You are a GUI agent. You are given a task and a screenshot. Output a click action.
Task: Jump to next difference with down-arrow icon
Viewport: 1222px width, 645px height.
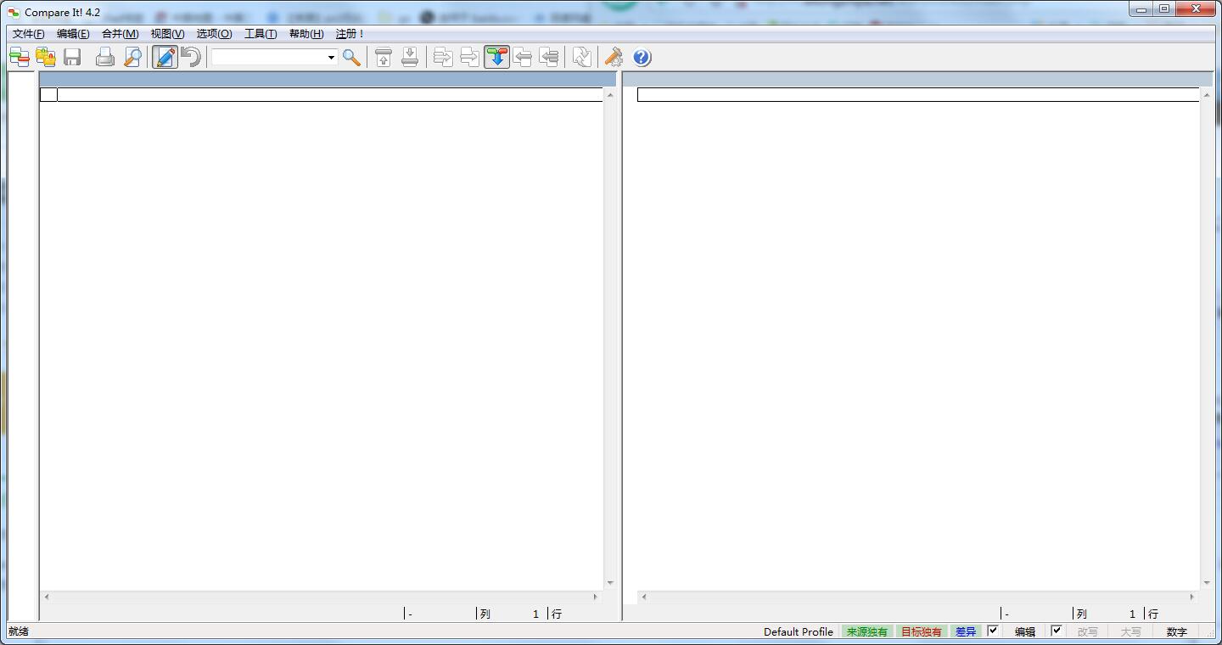click(x=411, y=57)
